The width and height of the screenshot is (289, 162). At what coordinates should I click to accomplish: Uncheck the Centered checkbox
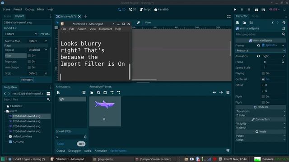[x=263, y=79]
